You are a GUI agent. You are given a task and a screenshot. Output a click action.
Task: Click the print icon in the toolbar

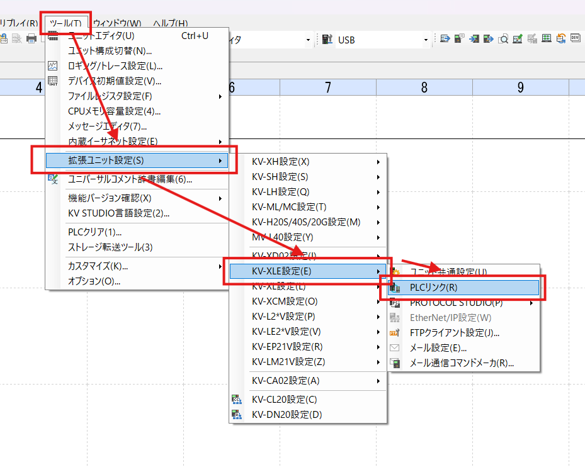31,38
